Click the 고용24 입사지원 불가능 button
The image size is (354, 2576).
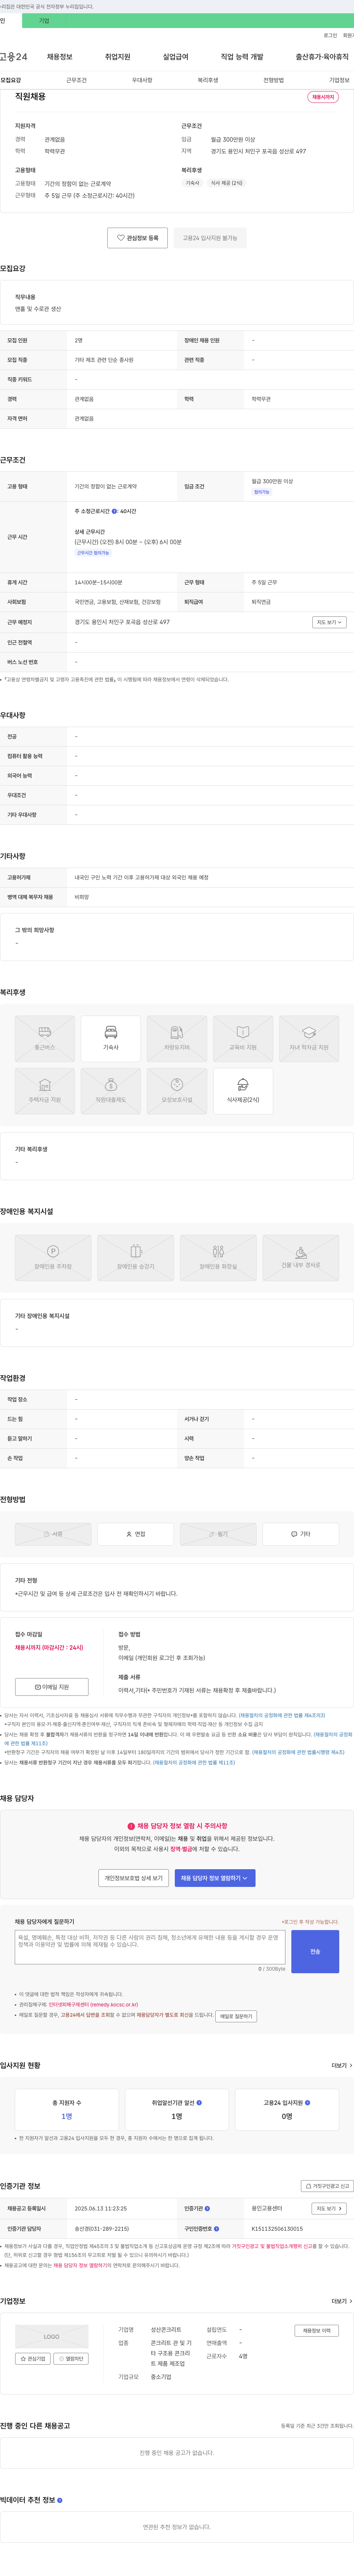coord(210,238)
